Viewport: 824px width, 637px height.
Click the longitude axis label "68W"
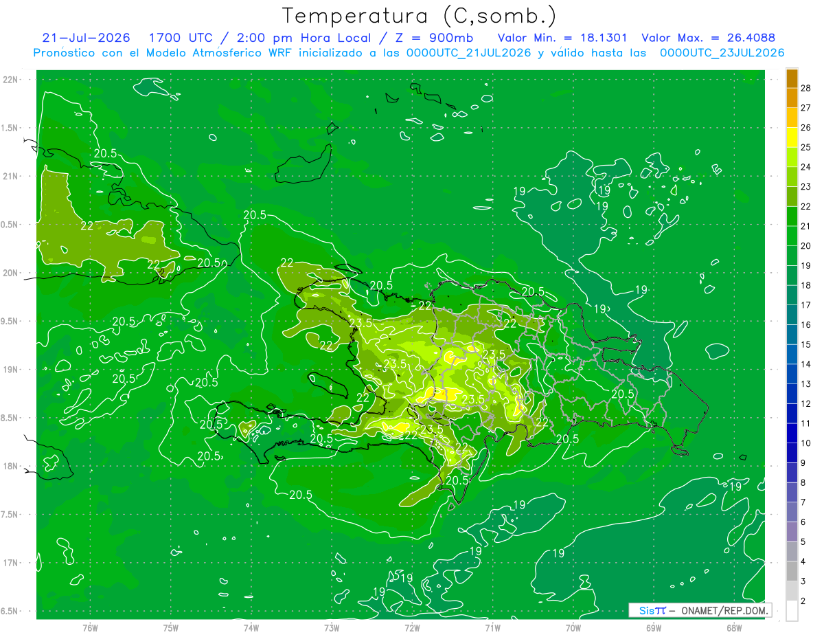pyautogui.click(x=734, y=628)
